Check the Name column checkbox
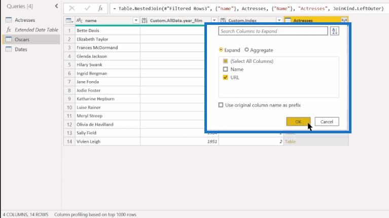Viewport: 389px width, 218px height. (225, 69)
